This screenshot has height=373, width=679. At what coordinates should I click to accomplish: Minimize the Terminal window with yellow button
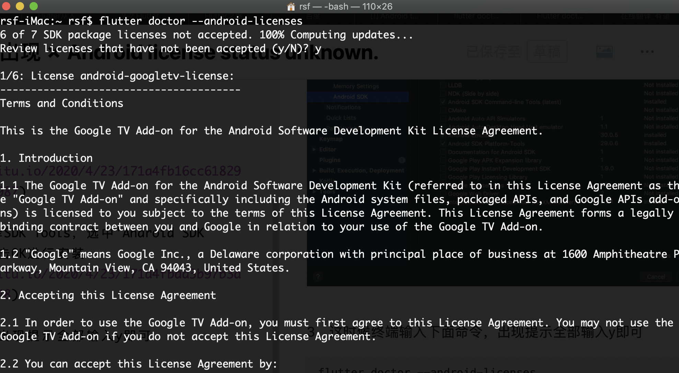pos(20,6)
